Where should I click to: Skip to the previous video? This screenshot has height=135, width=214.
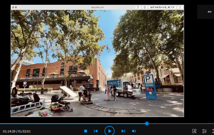click(x=96, y=131)
